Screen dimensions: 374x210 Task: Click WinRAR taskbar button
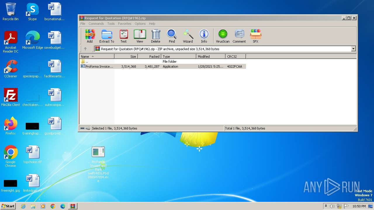coord(73,206)
